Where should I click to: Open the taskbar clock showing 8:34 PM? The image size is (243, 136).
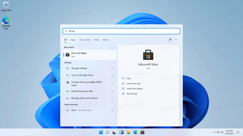(229, 132)
